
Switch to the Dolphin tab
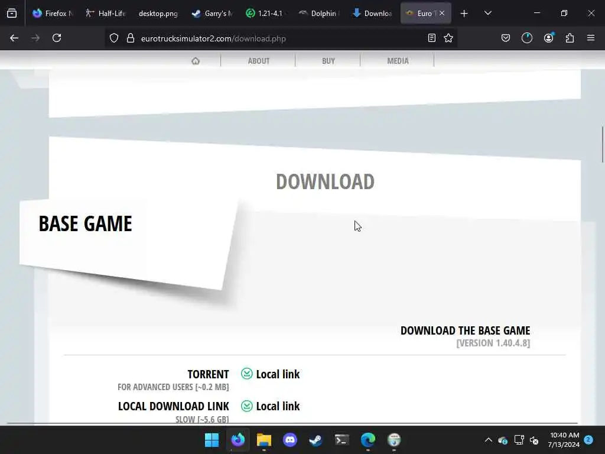[318, 14]
